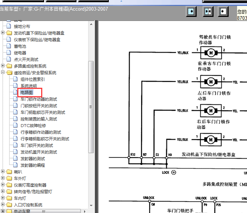Open 组件位置索引 document

pos(33,79)
